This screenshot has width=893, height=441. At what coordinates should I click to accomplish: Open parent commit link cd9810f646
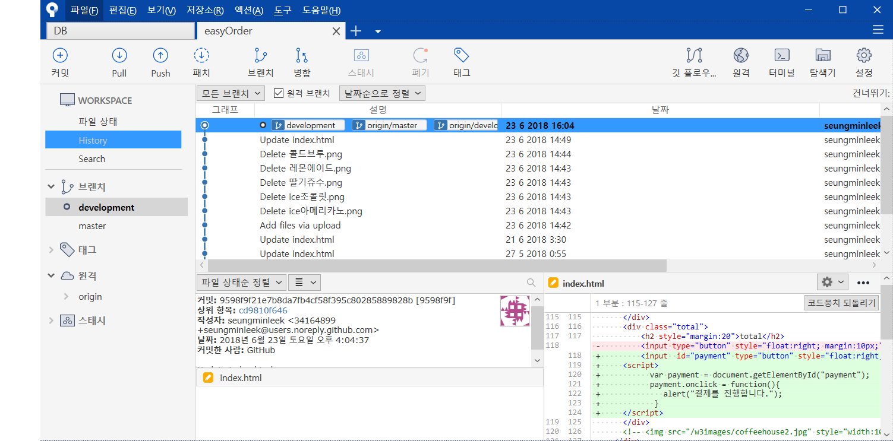pyautogui.click(x=263, y=310)
